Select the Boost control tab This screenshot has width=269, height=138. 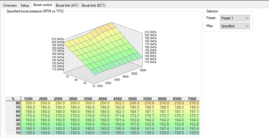[43, 5]
